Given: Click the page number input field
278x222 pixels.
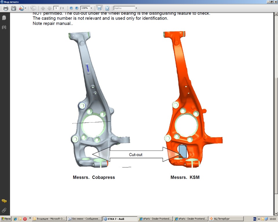Looking at the screenshot, I should [56, 8].
